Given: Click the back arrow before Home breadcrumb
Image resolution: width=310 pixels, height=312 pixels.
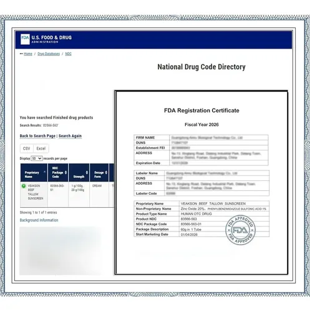Looking at the screenshot, I should [x=21, y=54].
